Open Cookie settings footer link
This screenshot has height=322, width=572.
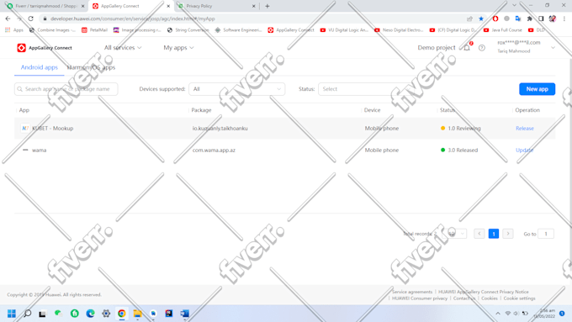coord(520,298)
